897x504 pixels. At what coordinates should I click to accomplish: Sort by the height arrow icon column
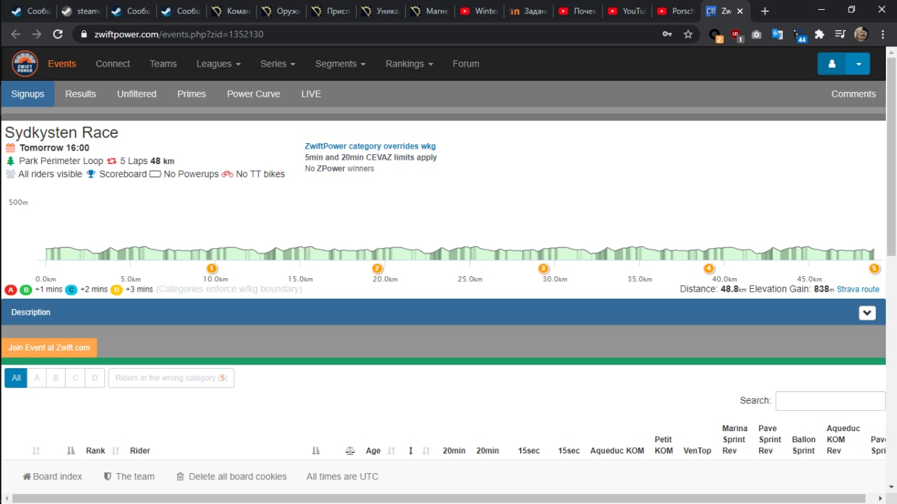pos(411,451)
